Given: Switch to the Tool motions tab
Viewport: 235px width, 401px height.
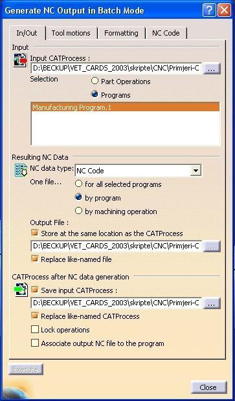Looking at the screenshot, I should pos(71,33).
